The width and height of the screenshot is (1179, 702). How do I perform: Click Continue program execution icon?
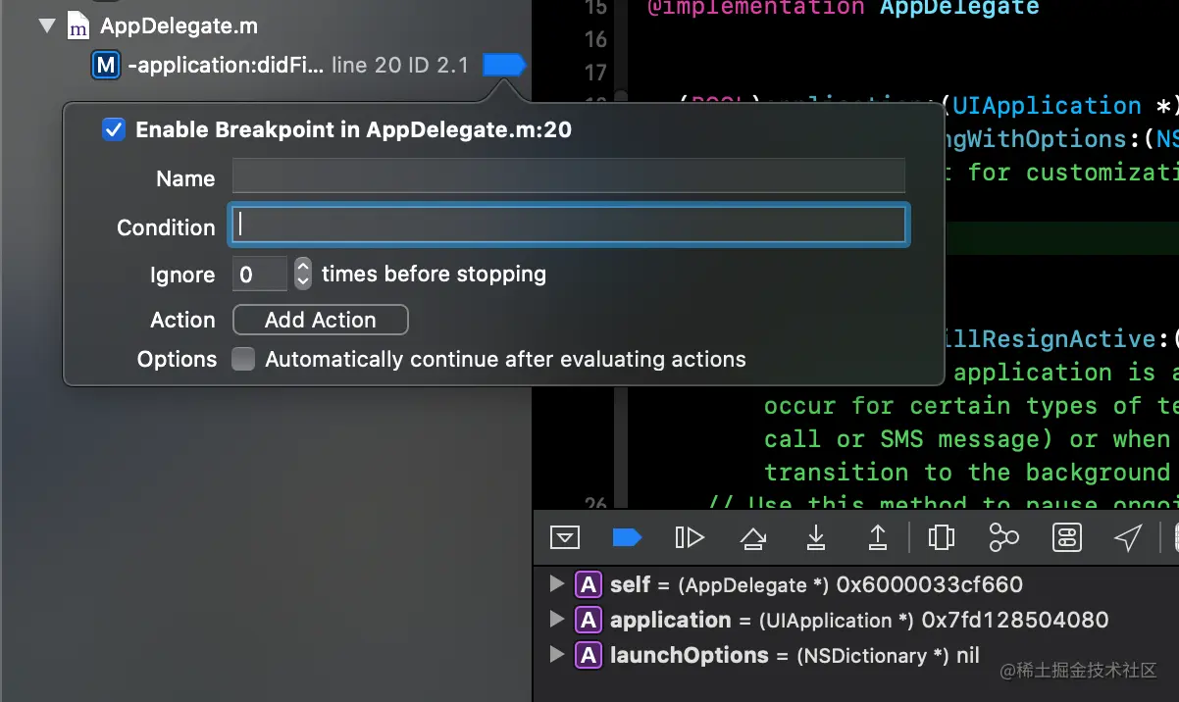click(690, 537)
